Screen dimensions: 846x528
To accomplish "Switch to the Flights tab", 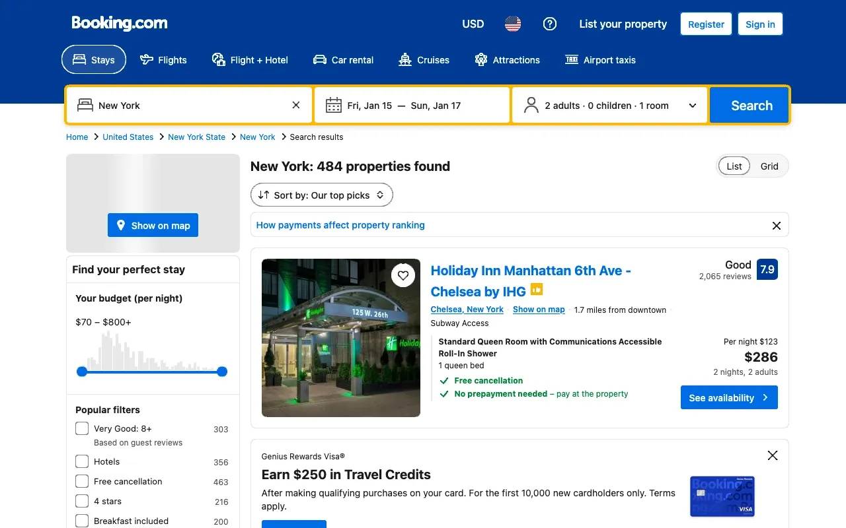I will pos(163,60).
